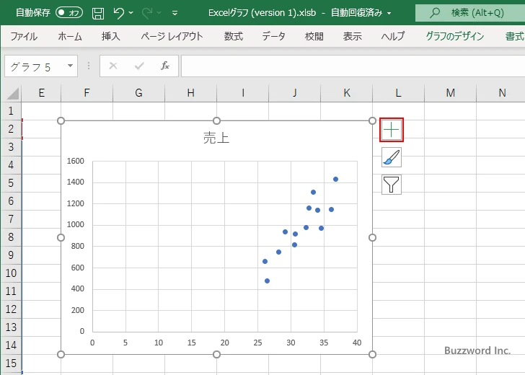Click the formula bar cancel X icon
The image size is (525, 375).
click(113, 66)
